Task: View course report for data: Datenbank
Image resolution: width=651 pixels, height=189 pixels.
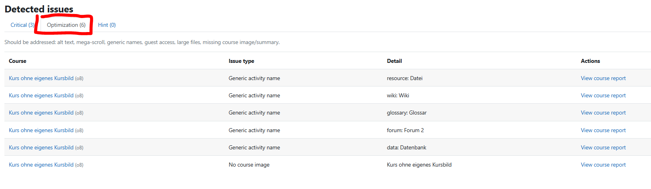Action: 603,147
